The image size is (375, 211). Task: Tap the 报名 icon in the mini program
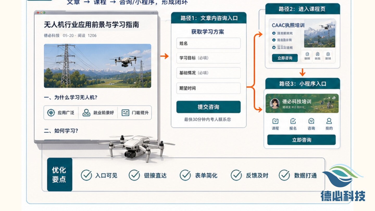tap(293, 121)
